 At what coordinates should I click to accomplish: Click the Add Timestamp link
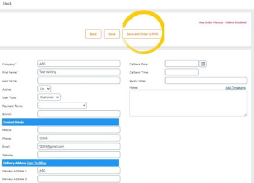click(235, 88)
